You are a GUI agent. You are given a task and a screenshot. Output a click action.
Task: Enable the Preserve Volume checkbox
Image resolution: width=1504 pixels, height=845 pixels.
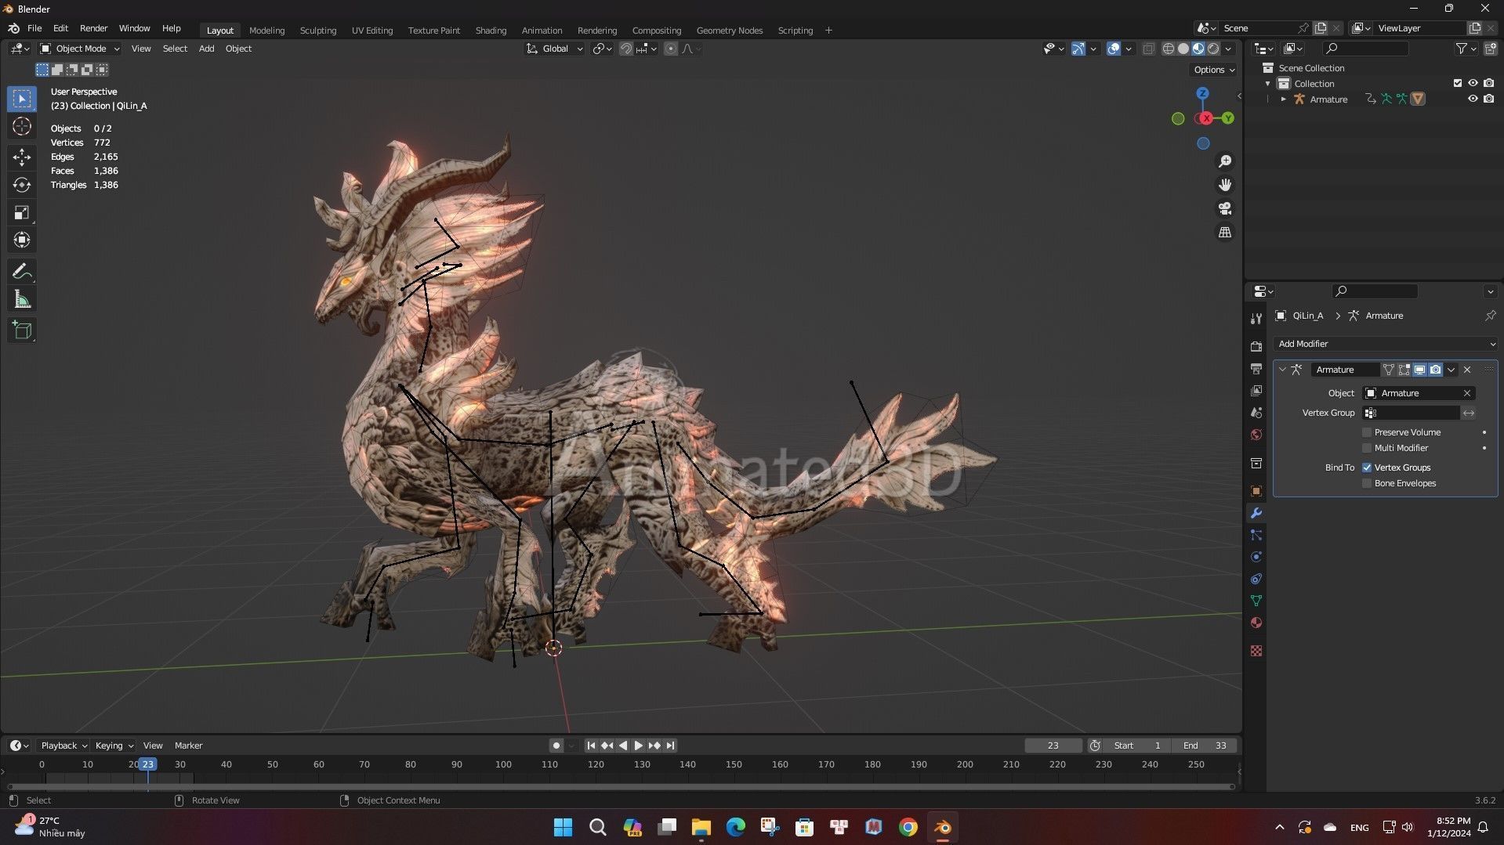point(1367,432)
